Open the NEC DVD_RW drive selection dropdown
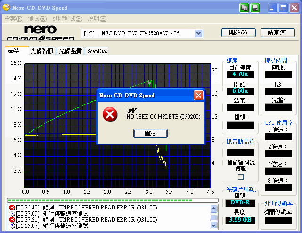The image size is (302, 233). tap(198, 33)
